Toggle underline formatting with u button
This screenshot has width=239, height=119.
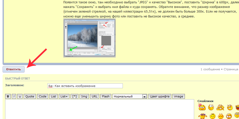20,96
